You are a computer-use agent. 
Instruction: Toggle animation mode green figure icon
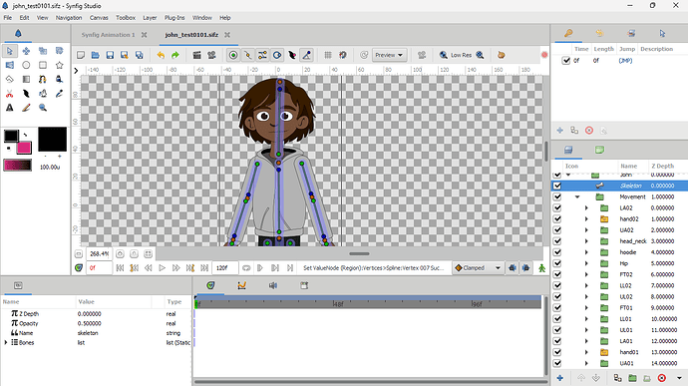coord(541,268)
